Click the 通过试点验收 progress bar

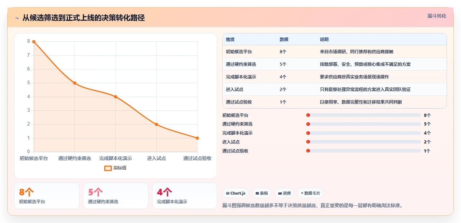[363, 151]
